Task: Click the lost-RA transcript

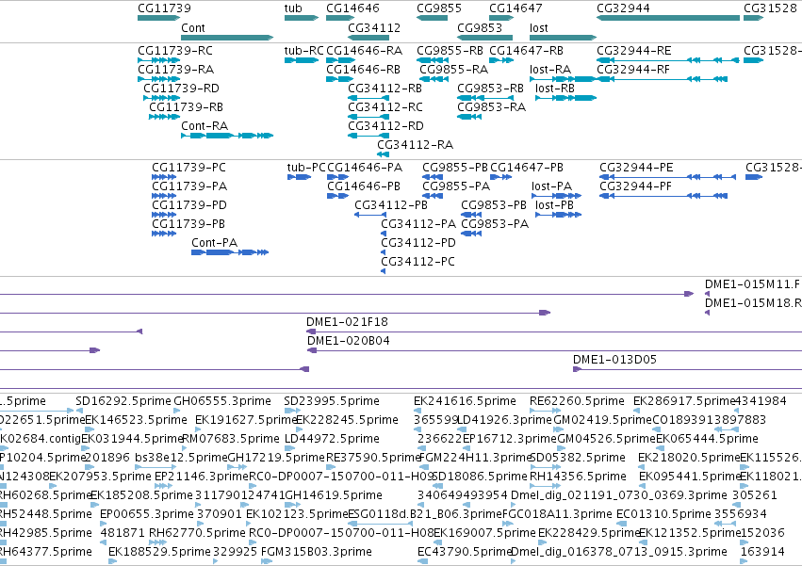Action: pos(564,79)
